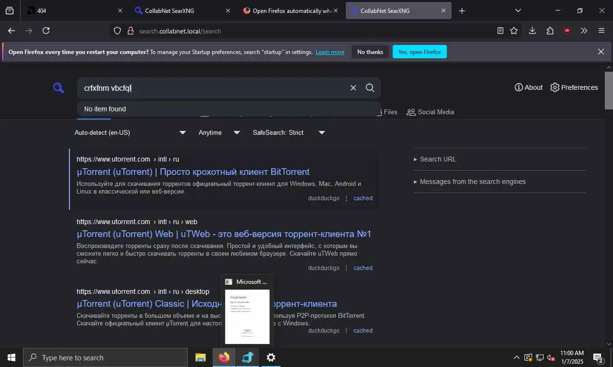Image resolution: width=613 pixels, height=367 pixels.
Task: Focus the SearXNG search query field
Action: coord(213,88)
